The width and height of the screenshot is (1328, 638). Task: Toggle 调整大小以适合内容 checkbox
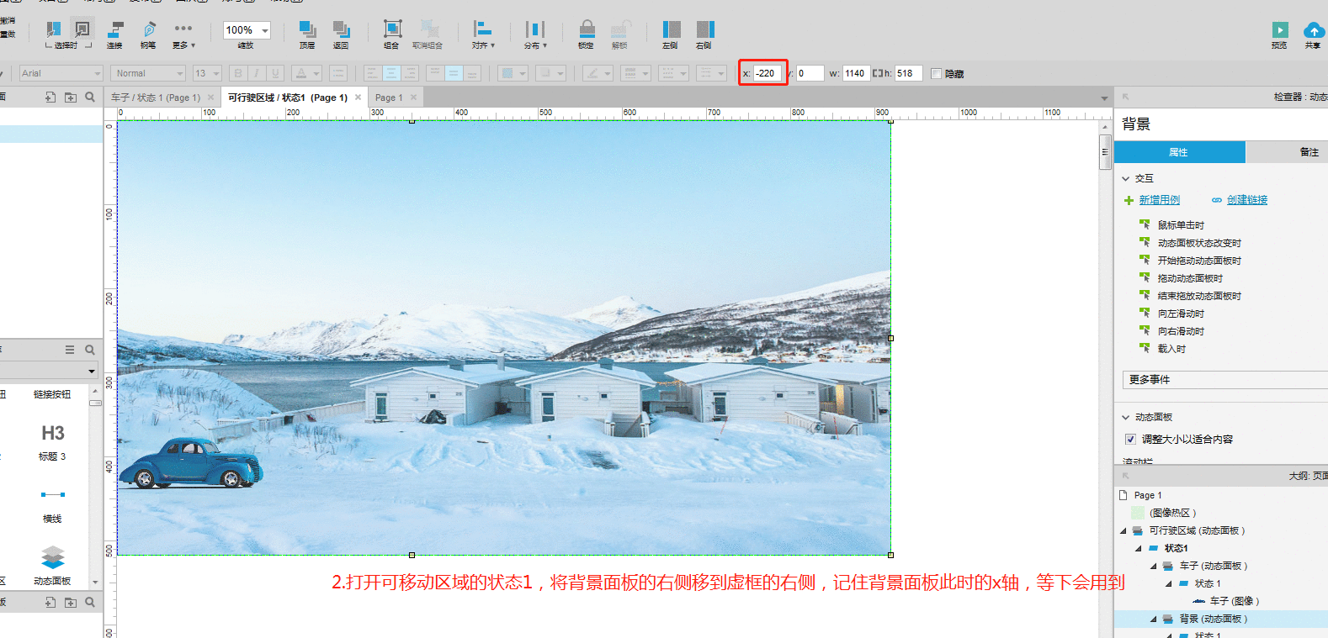(1130, 439)
